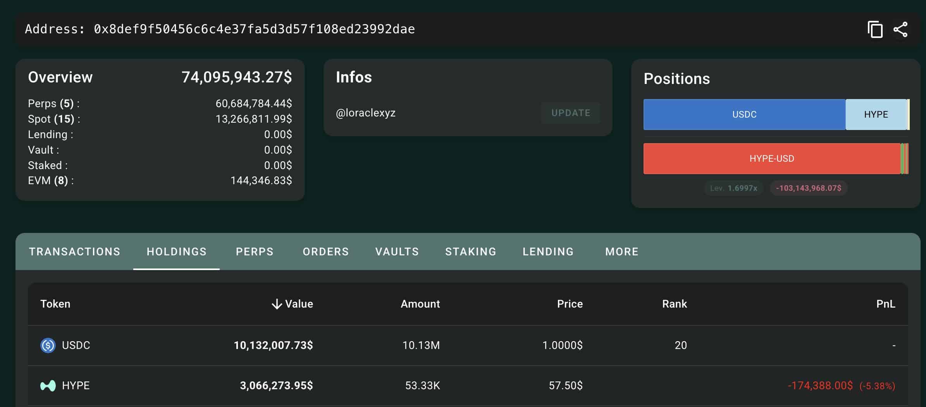
Task: Switch to the Perps tab
Action: 255,251
